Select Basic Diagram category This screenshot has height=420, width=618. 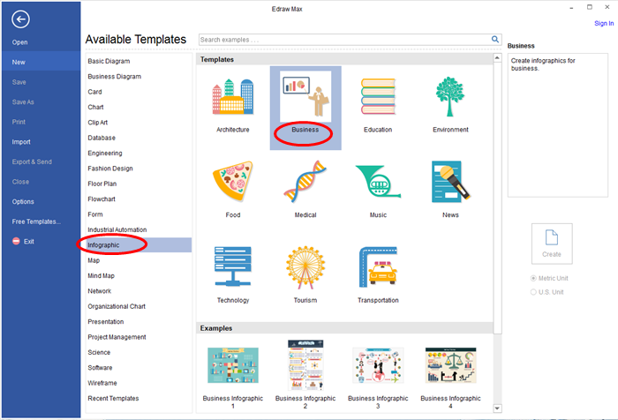tap(109, 61)
